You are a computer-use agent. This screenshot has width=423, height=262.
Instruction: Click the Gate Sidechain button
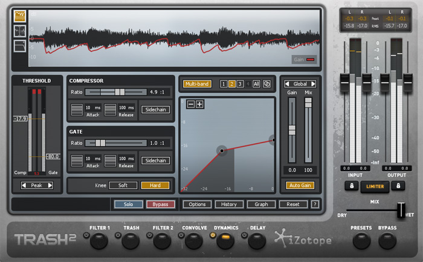[156, 161]
